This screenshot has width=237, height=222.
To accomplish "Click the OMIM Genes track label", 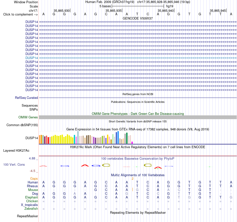I will pyautogui.click(x=28, y=117).
